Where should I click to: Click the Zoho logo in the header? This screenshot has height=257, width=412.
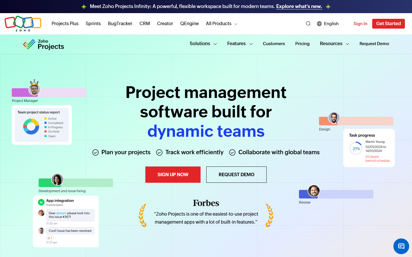click(23, 23)
